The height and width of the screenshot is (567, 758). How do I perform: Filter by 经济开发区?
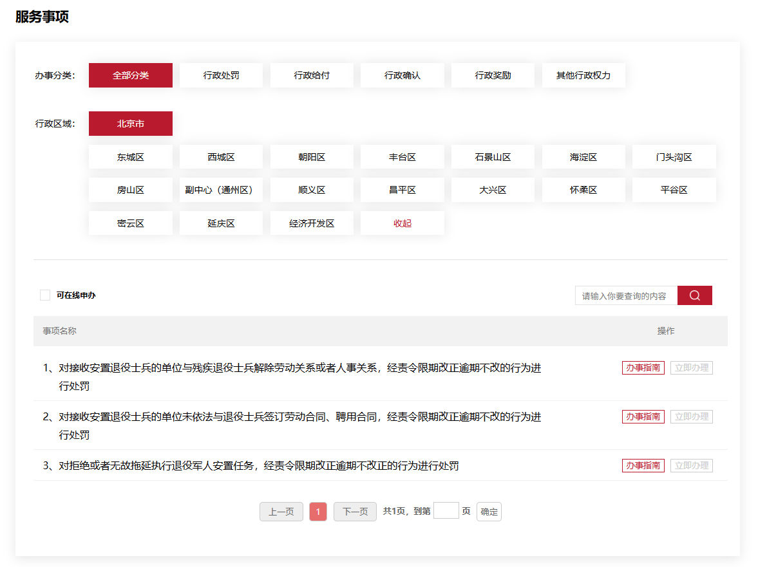312,223
